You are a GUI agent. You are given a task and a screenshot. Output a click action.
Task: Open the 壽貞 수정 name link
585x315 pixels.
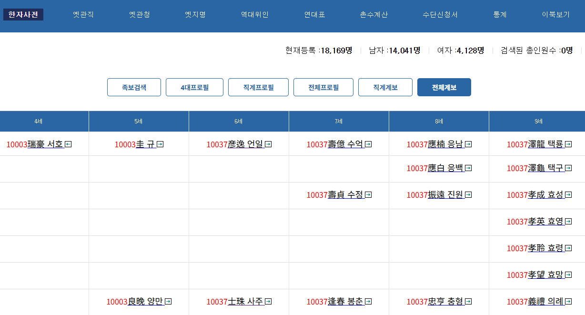pyautogui.click(x=346, y=195)
